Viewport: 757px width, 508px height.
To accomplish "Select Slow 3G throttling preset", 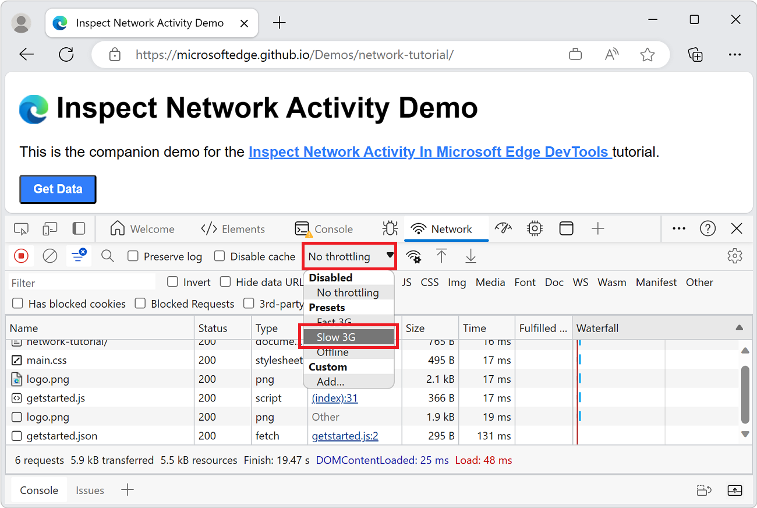I will [x=349, y=337].
